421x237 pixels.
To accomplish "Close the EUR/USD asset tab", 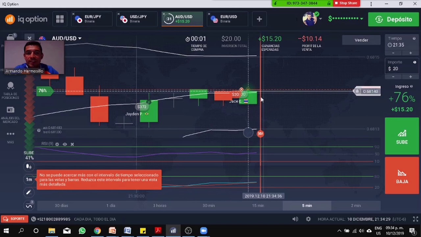I will pos(209,14).
